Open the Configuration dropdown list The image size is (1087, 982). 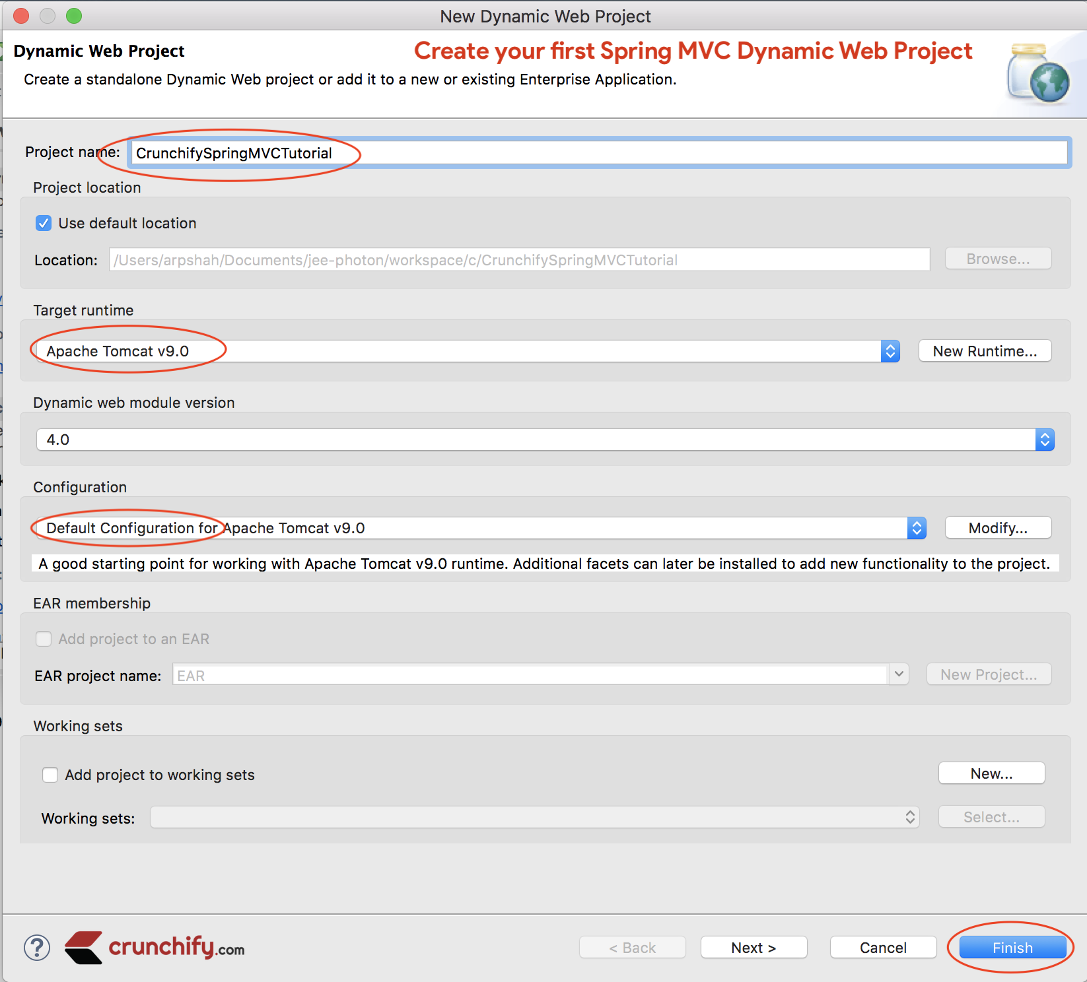(916, 528)
